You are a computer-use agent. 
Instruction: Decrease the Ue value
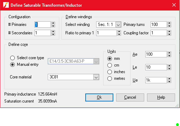pos(169,82)
